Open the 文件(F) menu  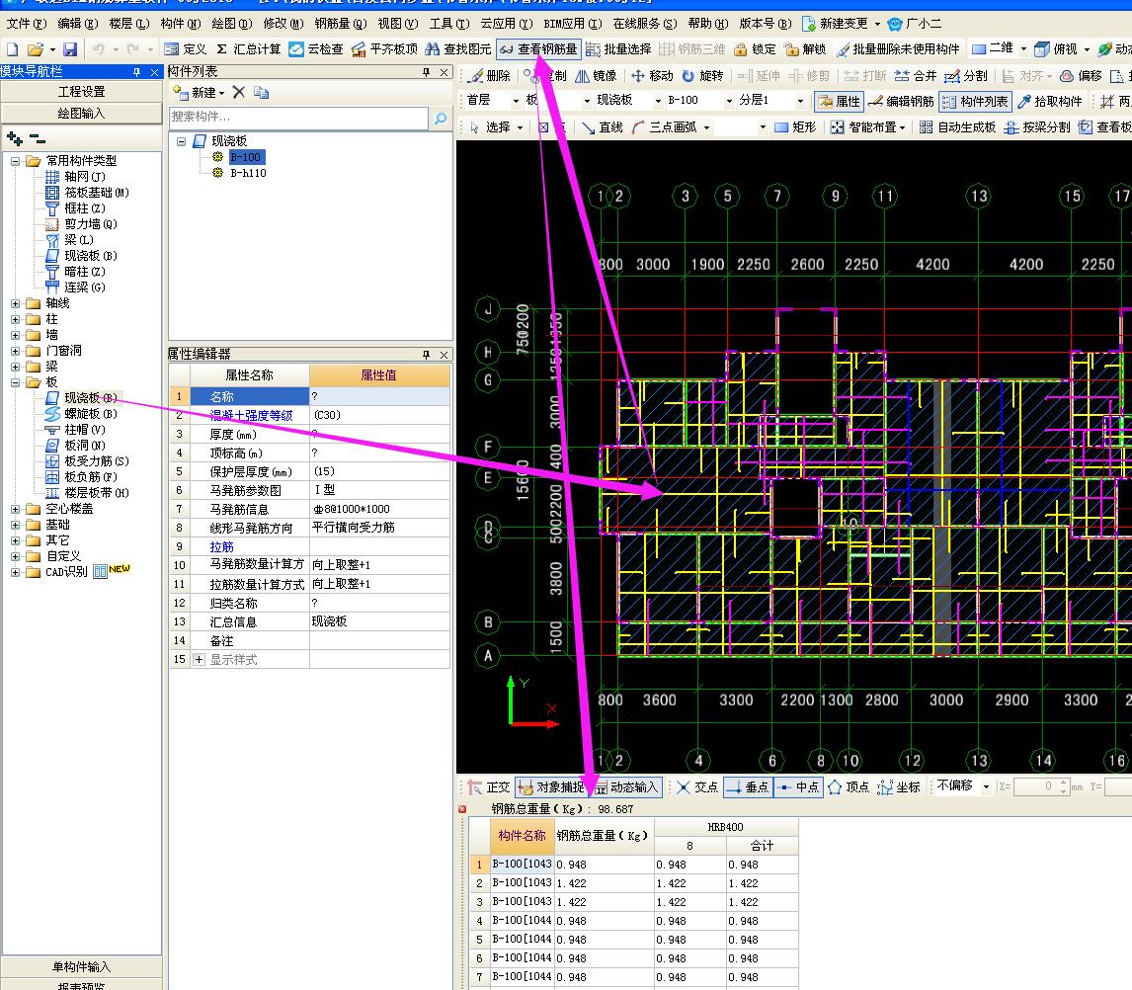pyautogui.click(x=27, y=24)
